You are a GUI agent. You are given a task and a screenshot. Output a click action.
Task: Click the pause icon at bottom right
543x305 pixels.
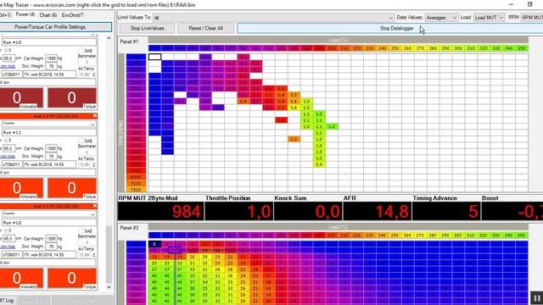point(536,298)
